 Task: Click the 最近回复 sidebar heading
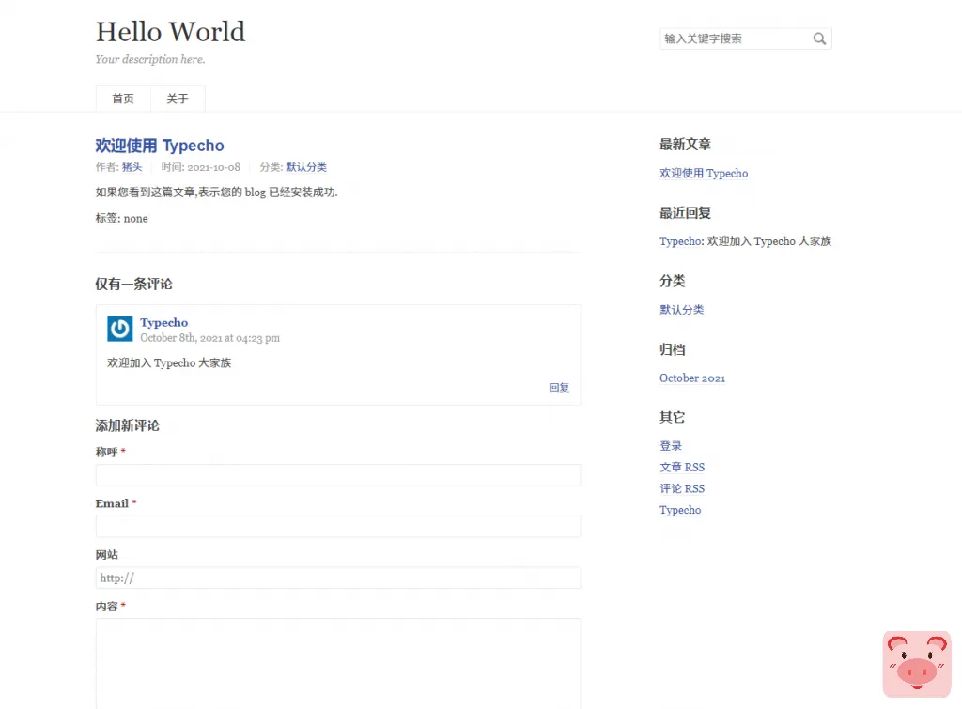pos(685,213)
